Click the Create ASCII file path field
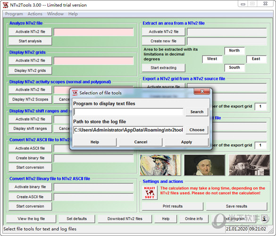Viewport: 276px width, 236px height. click(93, 197)
